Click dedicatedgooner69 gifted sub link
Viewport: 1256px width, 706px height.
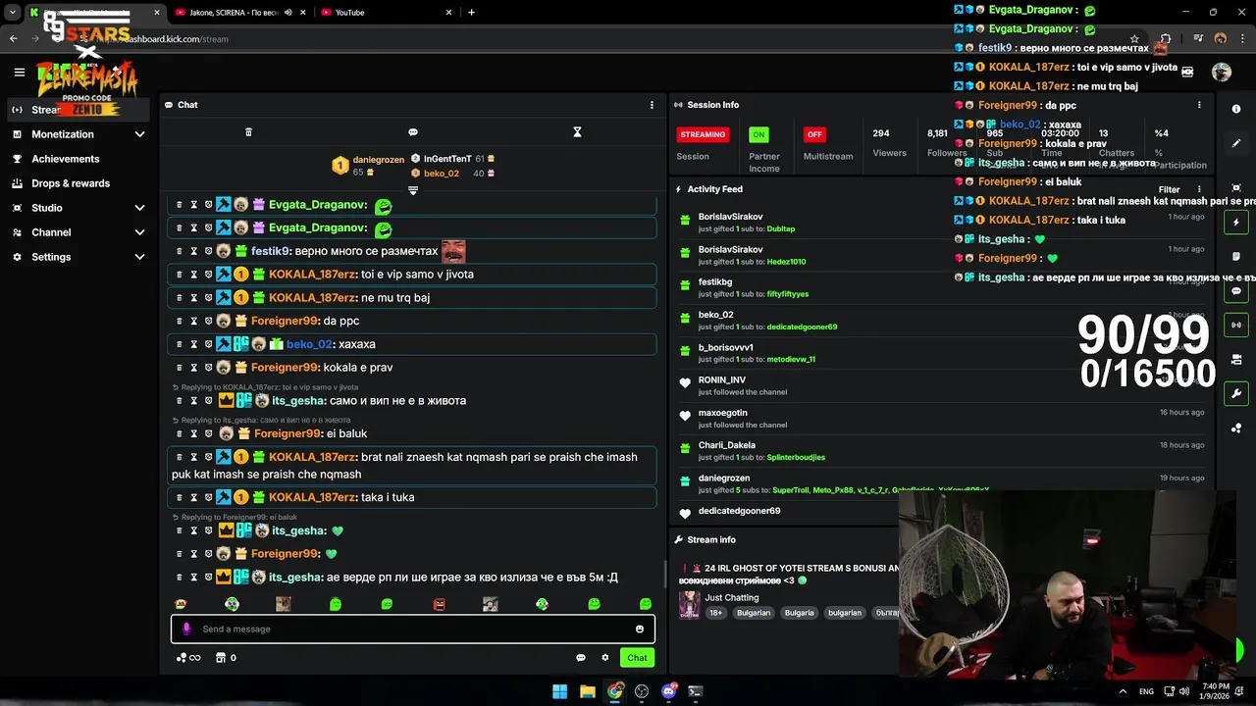pyautogui.click(x=802, y=327)
